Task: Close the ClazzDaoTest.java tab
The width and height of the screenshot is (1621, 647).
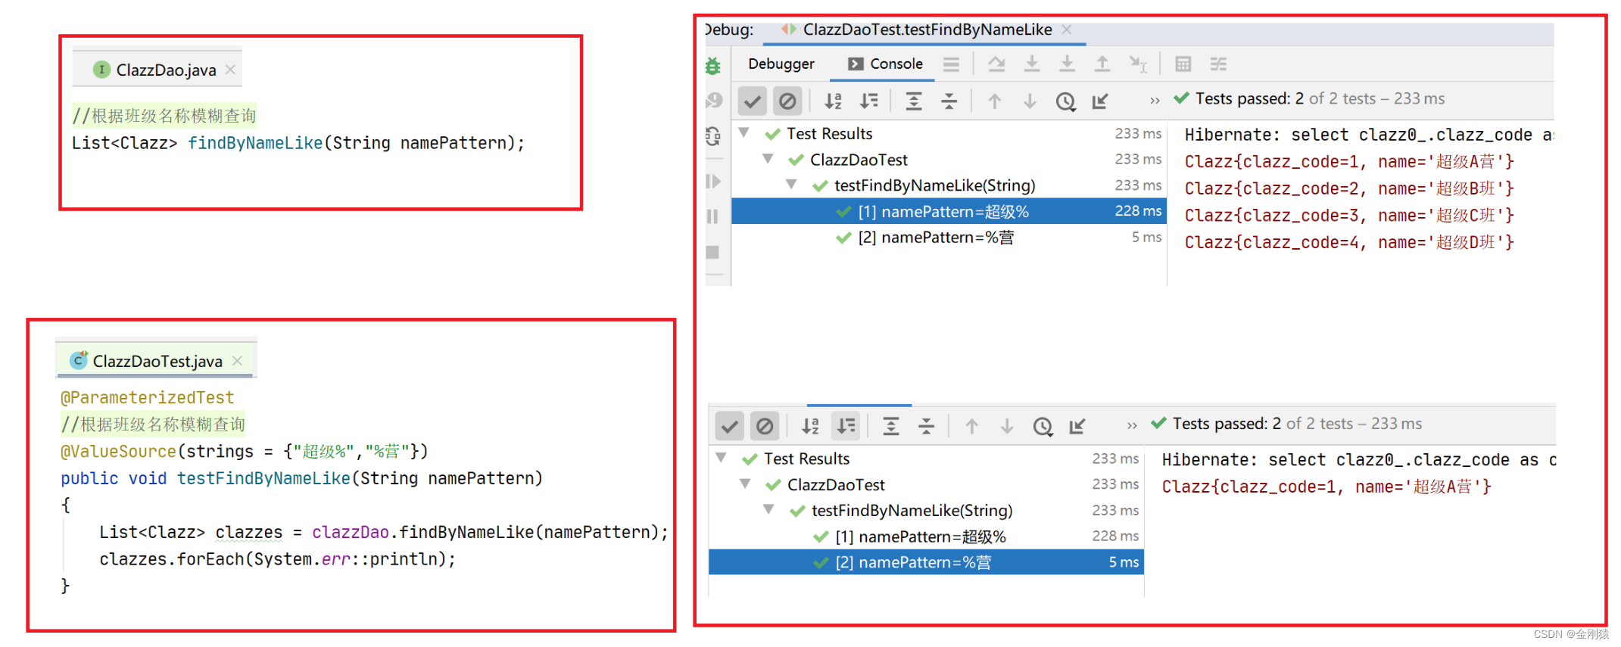Action: [x=238, y=361]
